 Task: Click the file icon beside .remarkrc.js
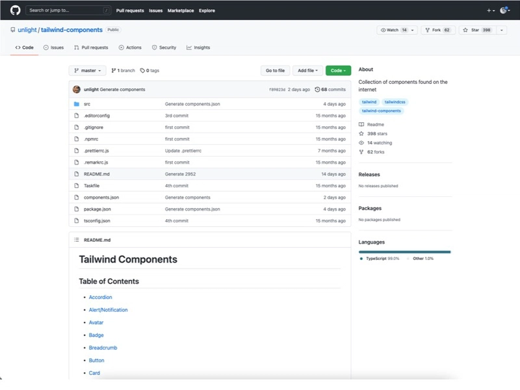pyautogui.click(x=77, y=162)
